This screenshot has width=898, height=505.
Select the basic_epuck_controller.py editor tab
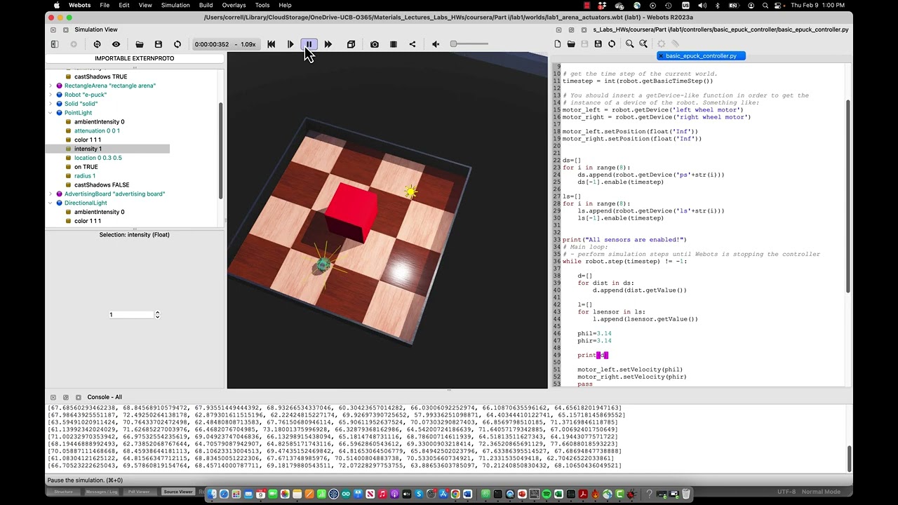(701, 56)
